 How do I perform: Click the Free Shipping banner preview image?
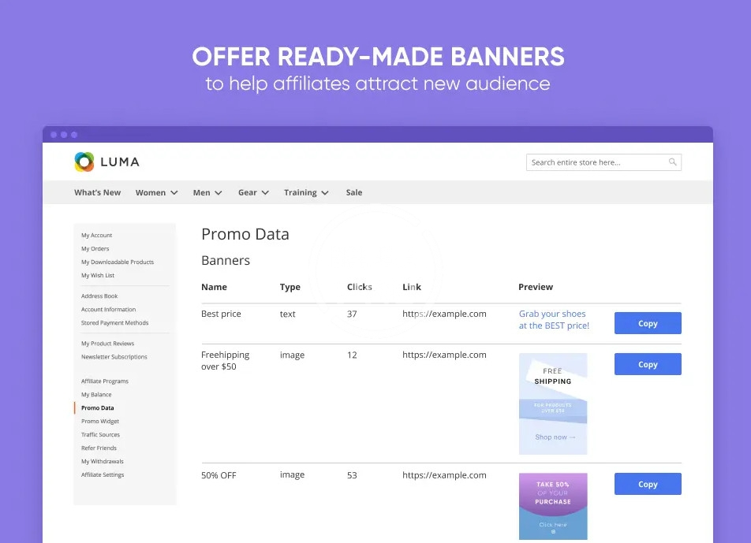click(553, 404)
